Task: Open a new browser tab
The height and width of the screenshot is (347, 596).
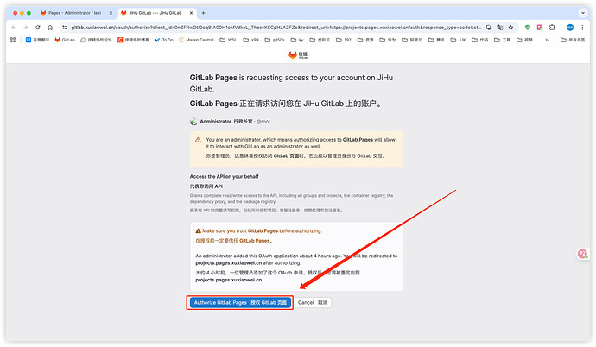Action: coord(202,13)
